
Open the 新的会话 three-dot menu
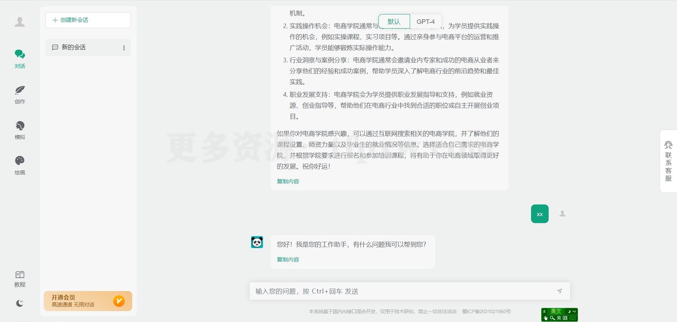(124, 47)
